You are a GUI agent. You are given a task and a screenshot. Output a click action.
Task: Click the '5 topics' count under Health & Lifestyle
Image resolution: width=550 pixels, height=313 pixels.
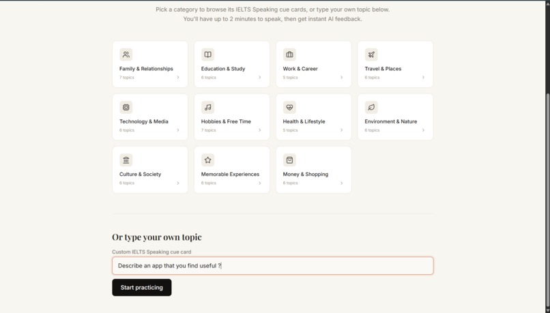tap(290, 130)
